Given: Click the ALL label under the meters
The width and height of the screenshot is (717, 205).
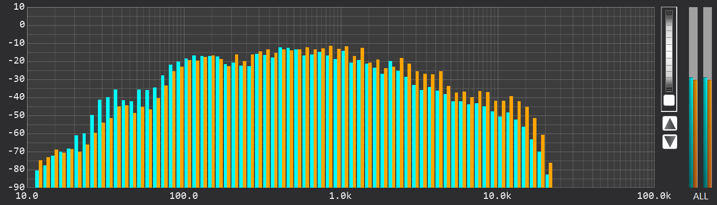Looking at the screenshot, I should 700,196.
